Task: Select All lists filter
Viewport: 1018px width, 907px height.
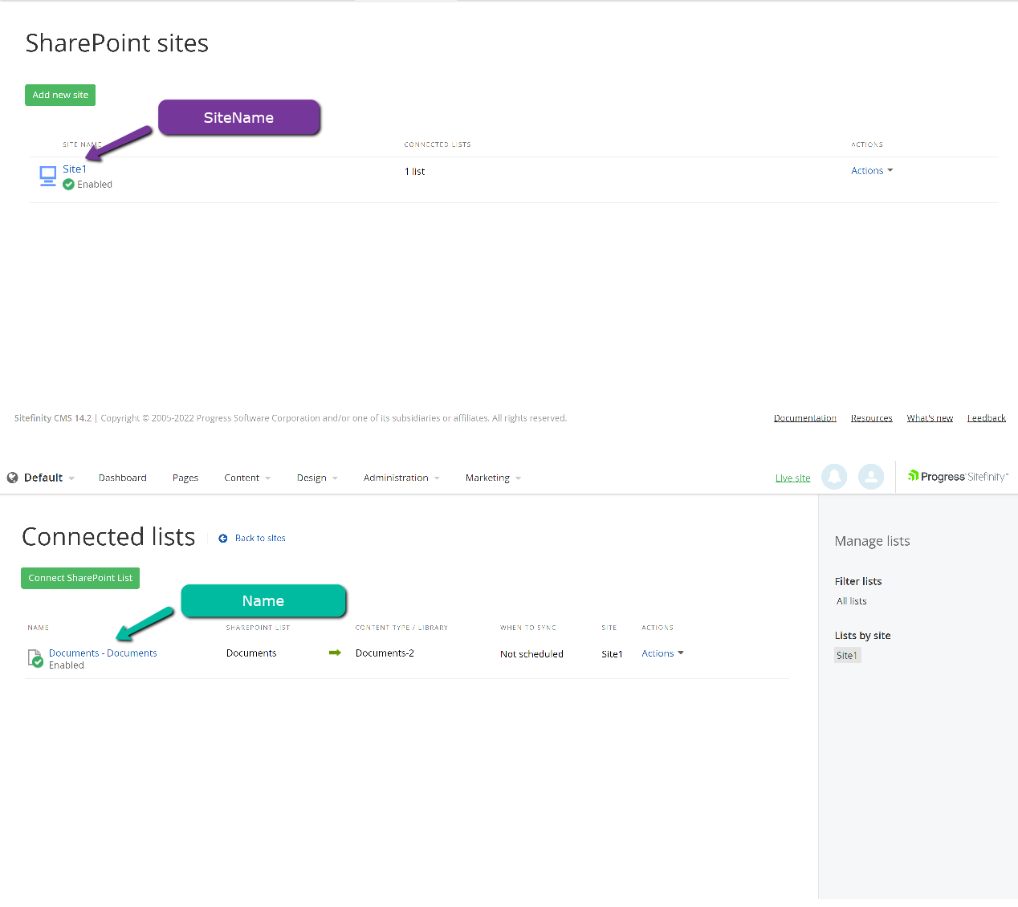Action: [x=852, y=601]
